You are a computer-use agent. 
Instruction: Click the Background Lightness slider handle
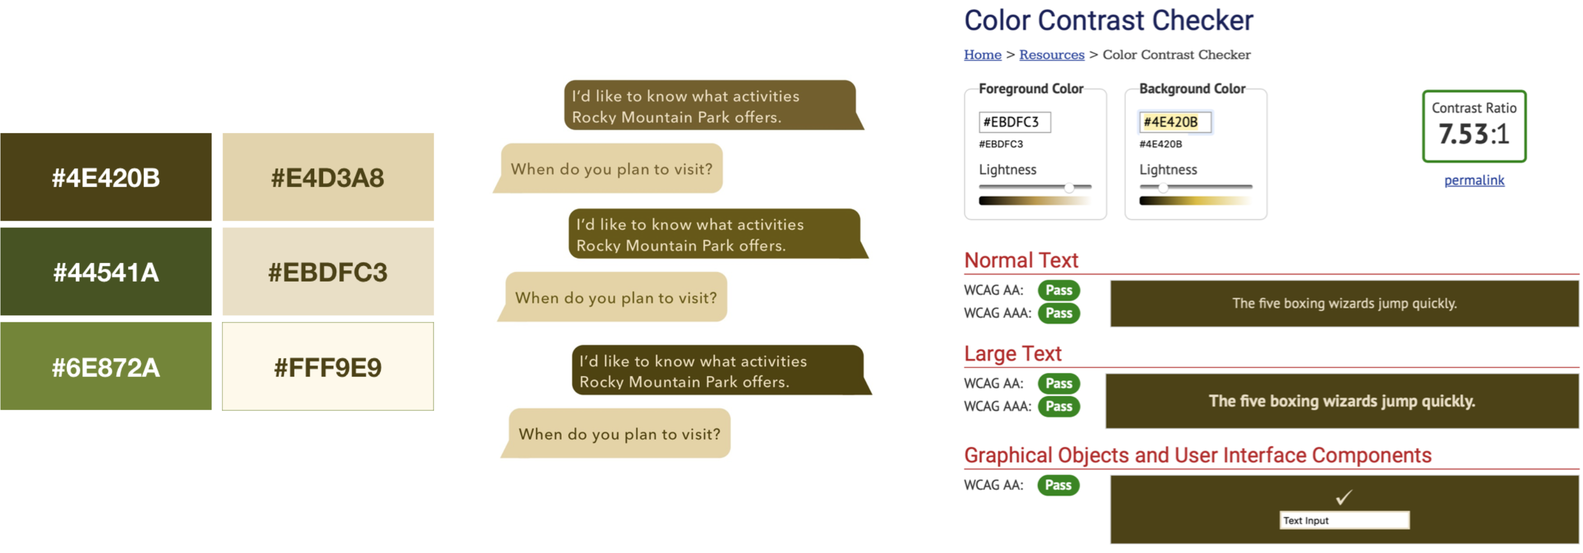(x=1163, y=187)
